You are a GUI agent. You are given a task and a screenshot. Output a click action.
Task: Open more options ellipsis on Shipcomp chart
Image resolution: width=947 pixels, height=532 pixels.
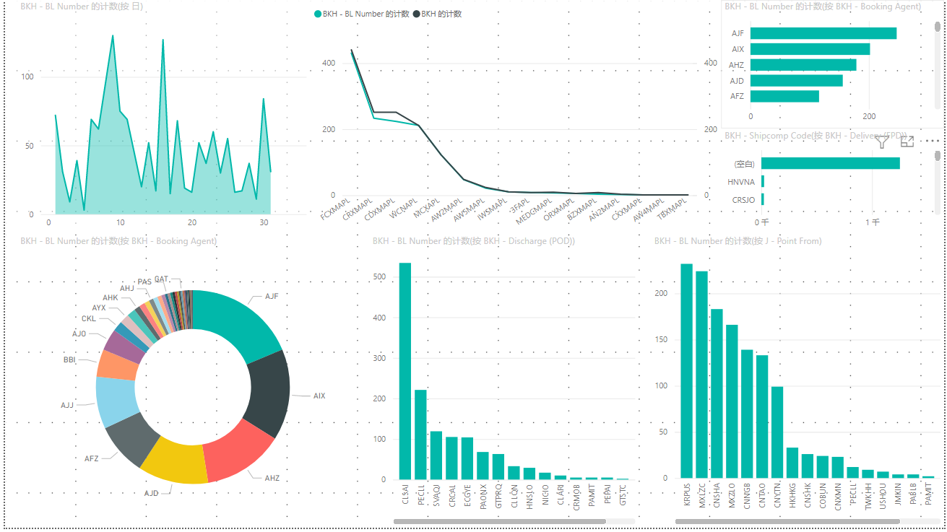pyautogui.click(x=932, y=141)
